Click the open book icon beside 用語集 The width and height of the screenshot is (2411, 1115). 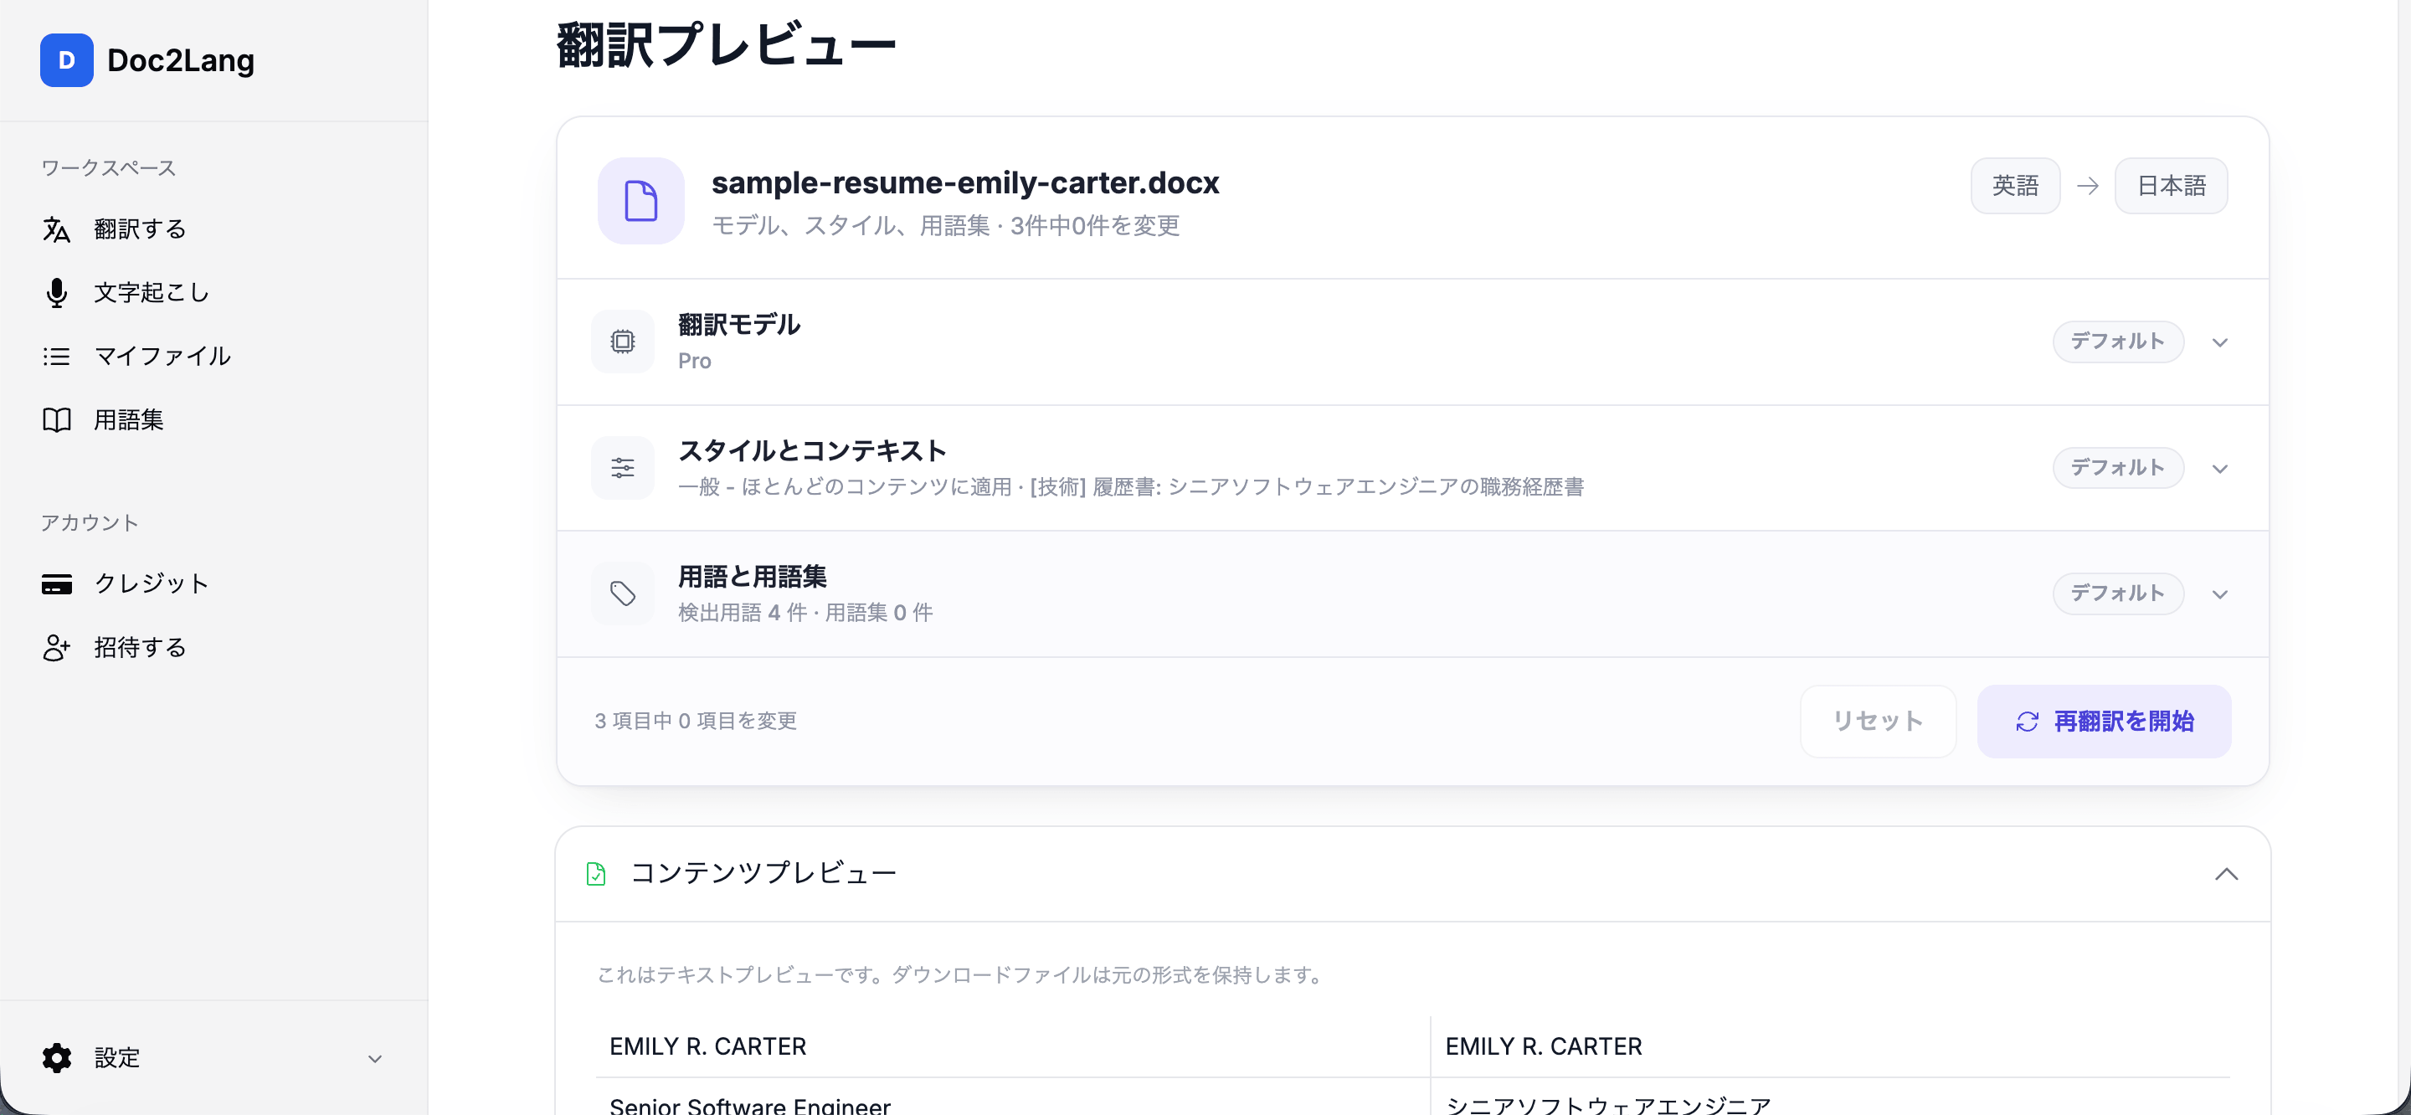tap(56, 420)
